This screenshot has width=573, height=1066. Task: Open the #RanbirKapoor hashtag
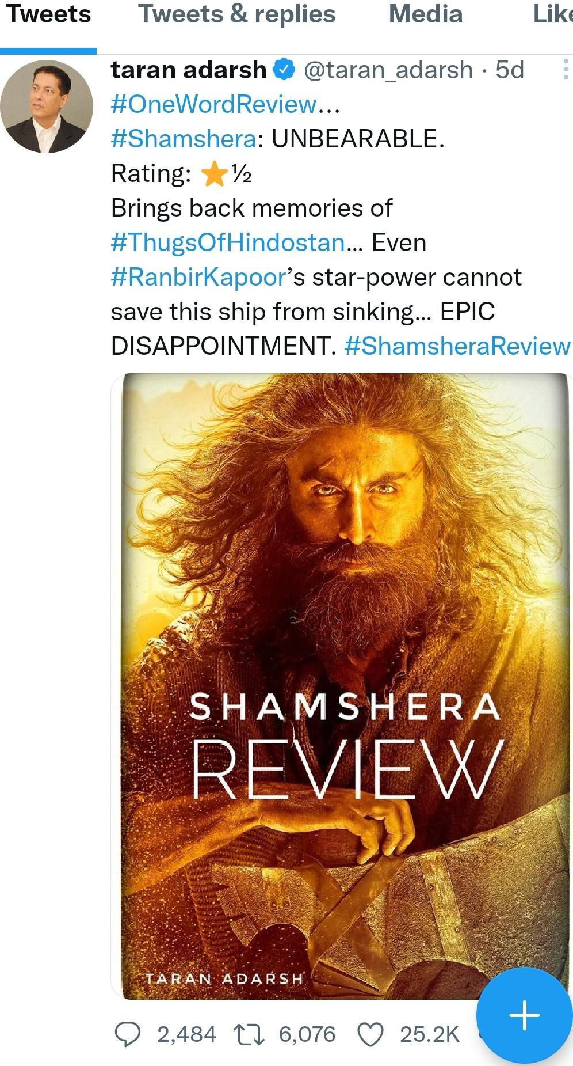tap(198, 277)
